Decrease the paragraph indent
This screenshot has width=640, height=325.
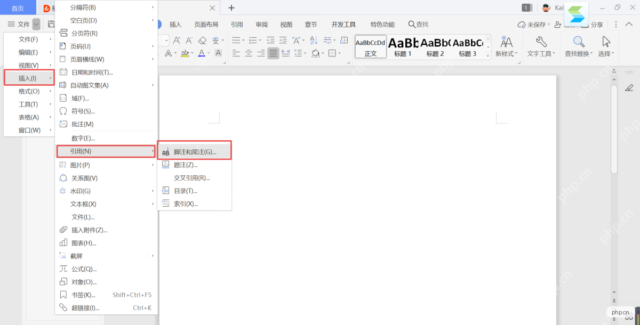[270, 40]
